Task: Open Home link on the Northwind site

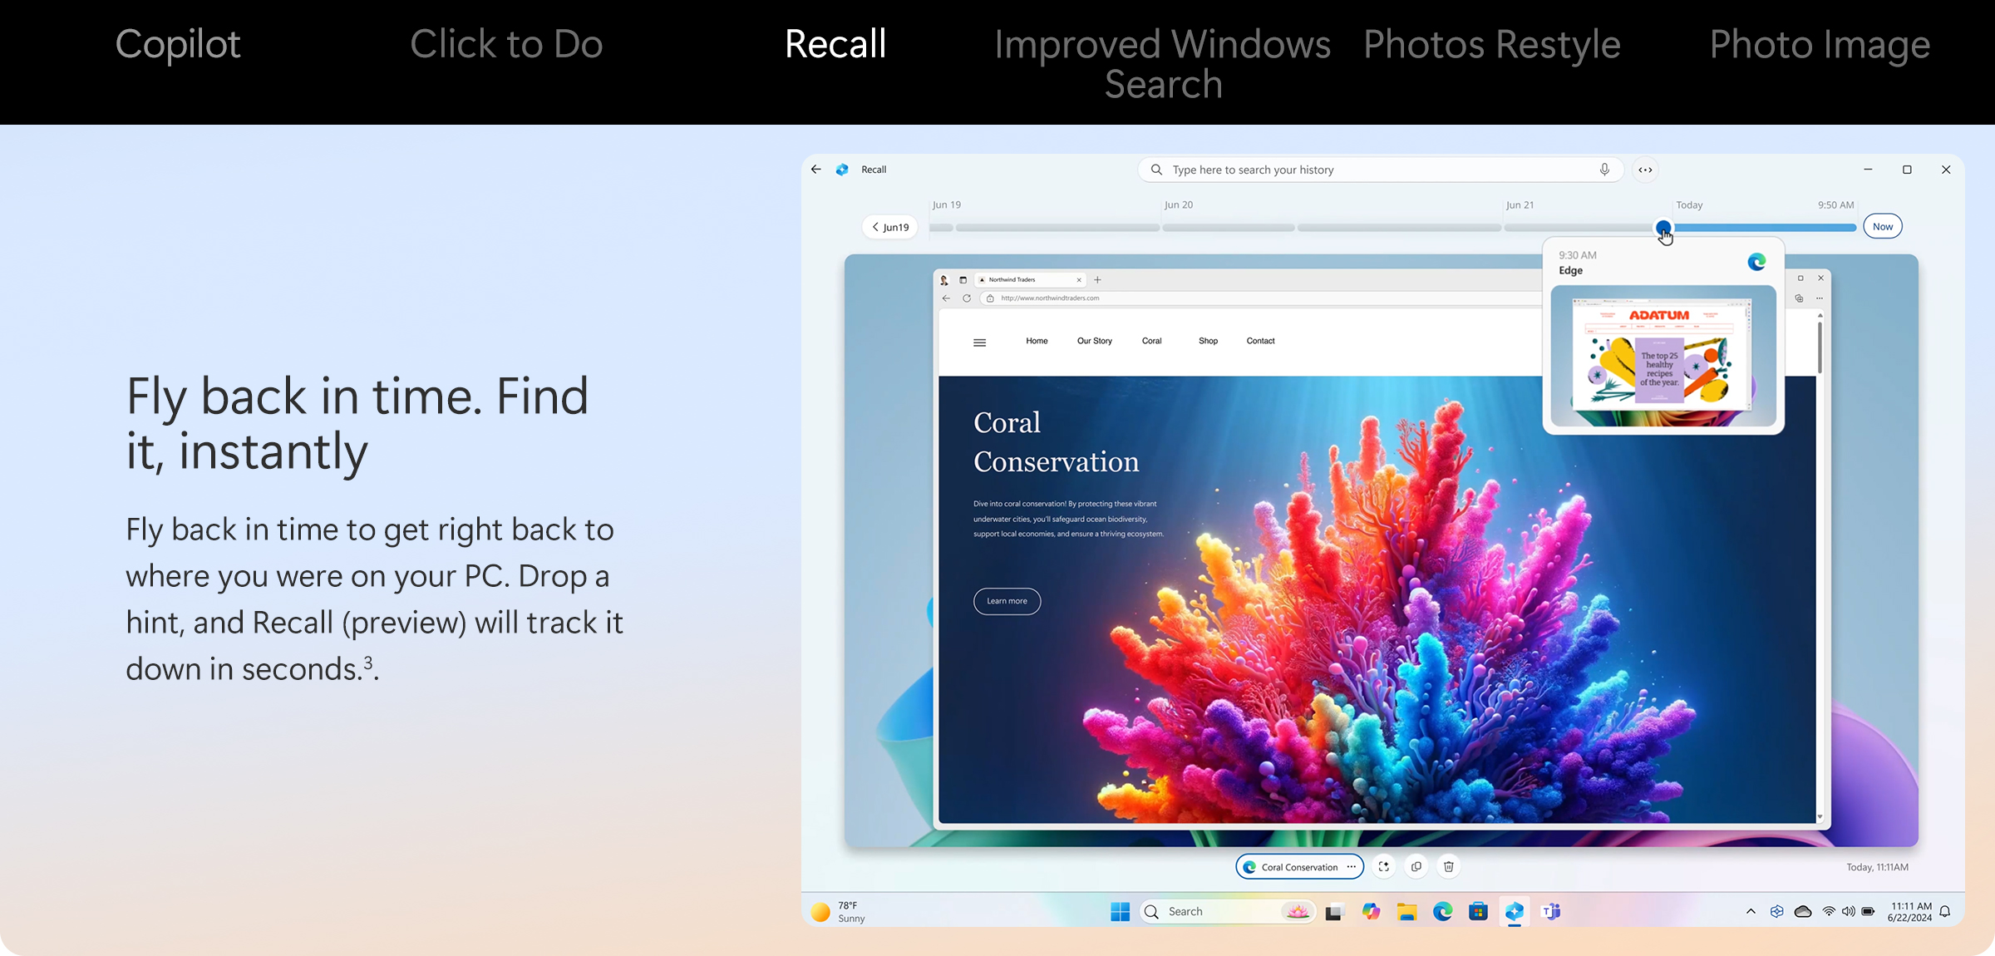Action: [1037, 341]
